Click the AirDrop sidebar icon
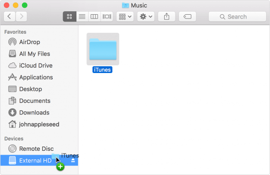The width and height of the screenshot is (270, 175). click(x=13, y=42)
